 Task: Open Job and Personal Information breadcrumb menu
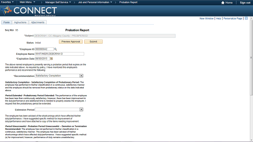coord(95,2)
